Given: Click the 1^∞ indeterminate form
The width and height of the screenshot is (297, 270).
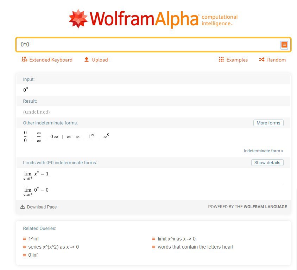Looking at the screenshot, I should (91, 136).
